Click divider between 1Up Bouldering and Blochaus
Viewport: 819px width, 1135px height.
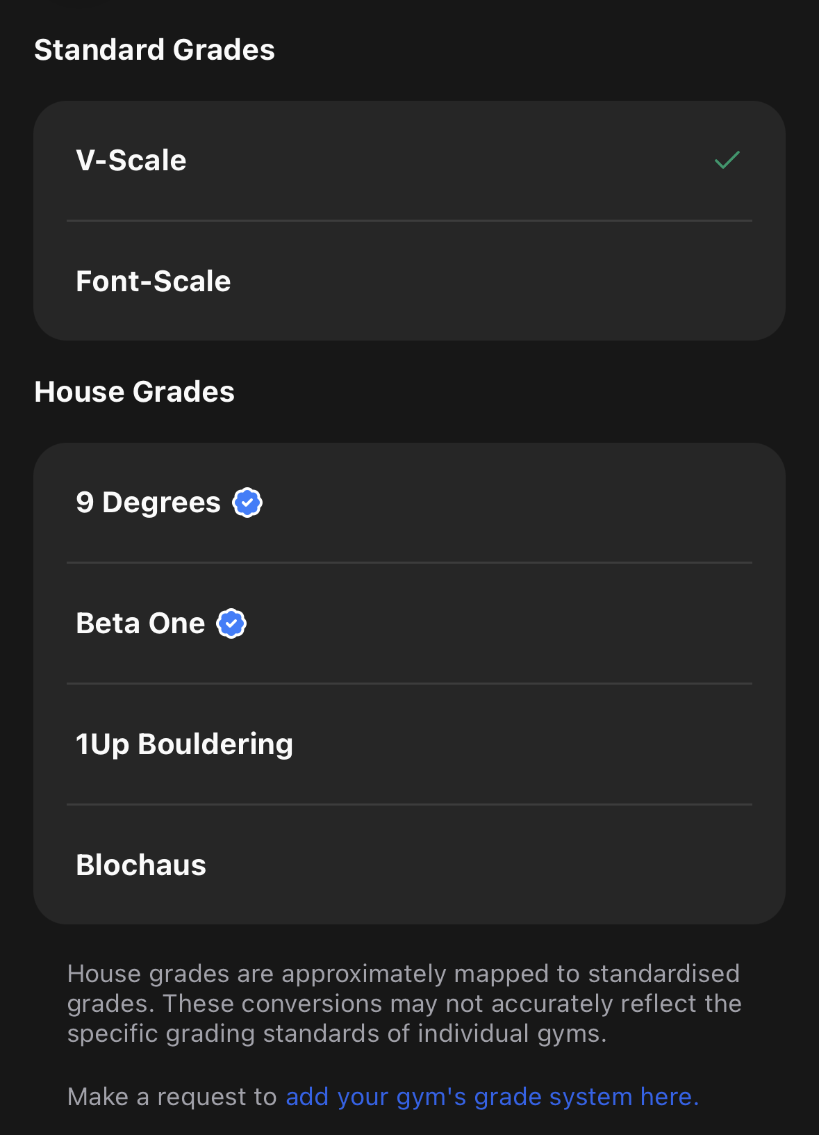(409, 805)
